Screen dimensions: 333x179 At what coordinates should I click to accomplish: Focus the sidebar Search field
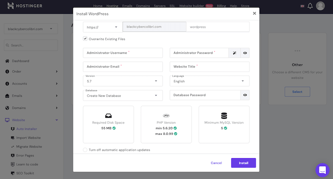point(31,45)
